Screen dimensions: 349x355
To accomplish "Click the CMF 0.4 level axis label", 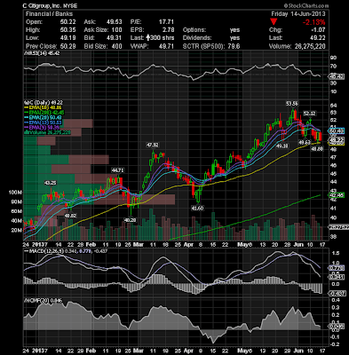I will pyautogui.click(x=335, y=300).
